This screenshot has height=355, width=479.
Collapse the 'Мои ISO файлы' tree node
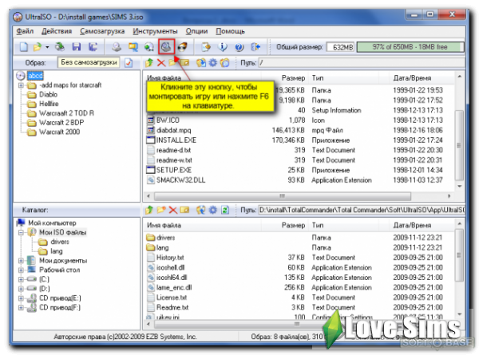coord(21,233)
